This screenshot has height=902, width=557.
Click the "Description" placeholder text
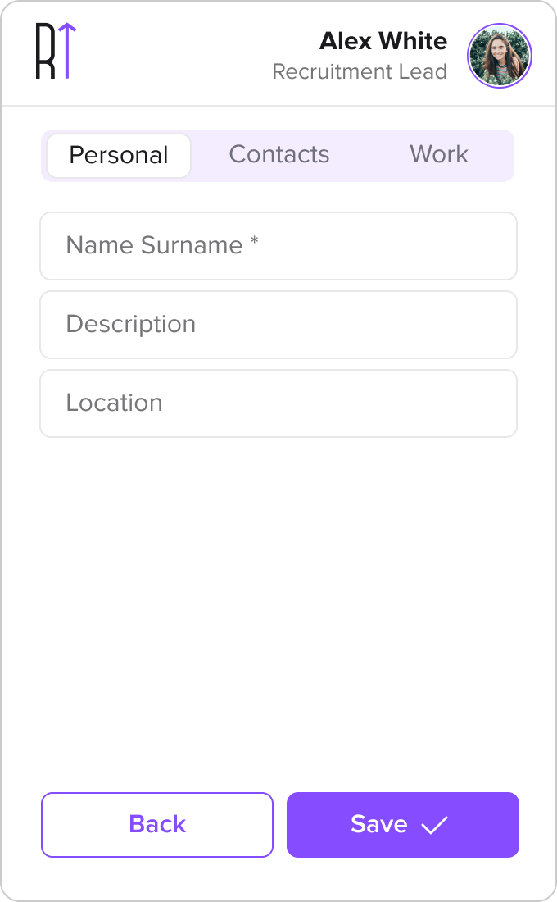(x=131, y=325)
